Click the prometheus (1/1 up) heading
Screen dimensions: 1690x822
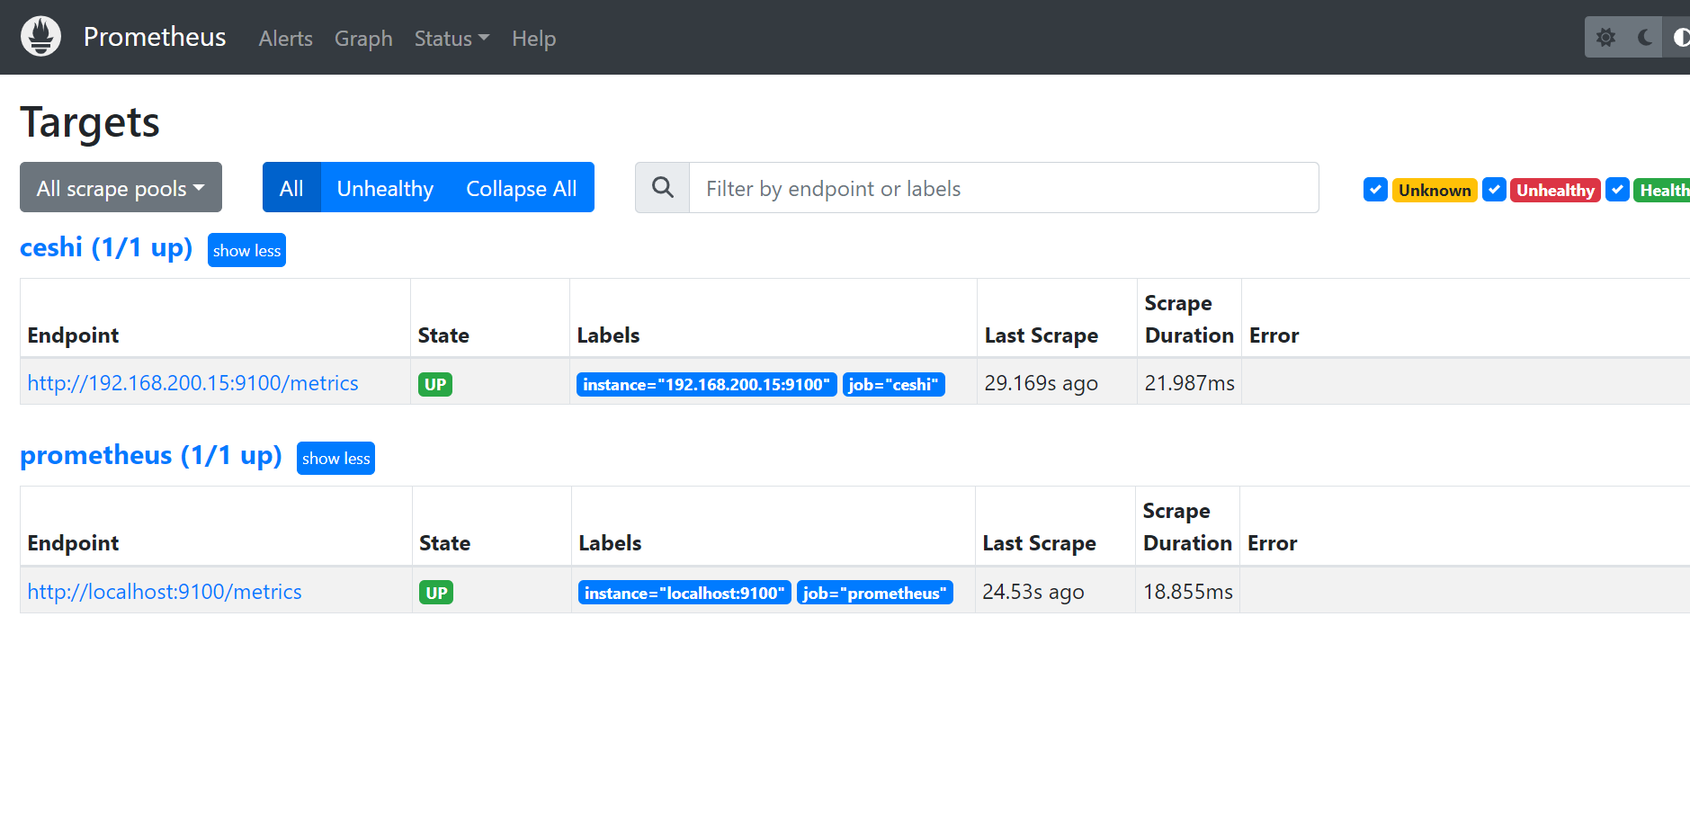coord(151,455)
